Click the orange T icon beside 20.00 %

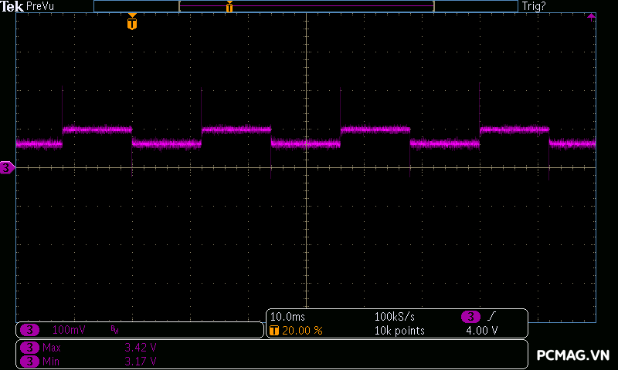(x=274, y=331)
